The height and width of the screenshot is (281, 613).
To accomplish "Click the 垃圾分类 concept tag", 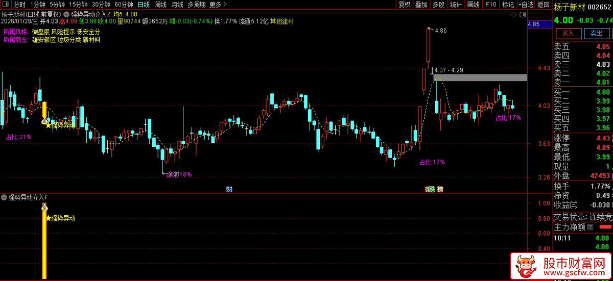I will 69,40.
